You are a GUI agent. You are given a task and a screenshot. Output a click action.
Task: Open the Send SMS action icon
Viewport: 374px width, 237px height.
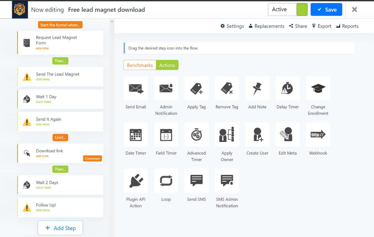(x=196, y=180)
